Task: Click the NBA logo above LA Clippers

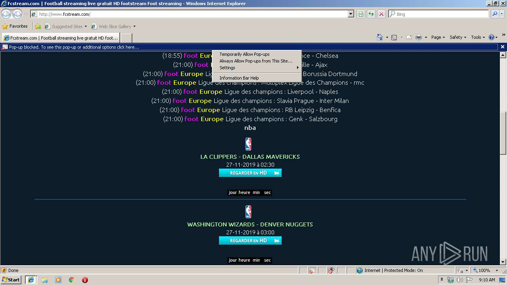Action: pos(248,144)
